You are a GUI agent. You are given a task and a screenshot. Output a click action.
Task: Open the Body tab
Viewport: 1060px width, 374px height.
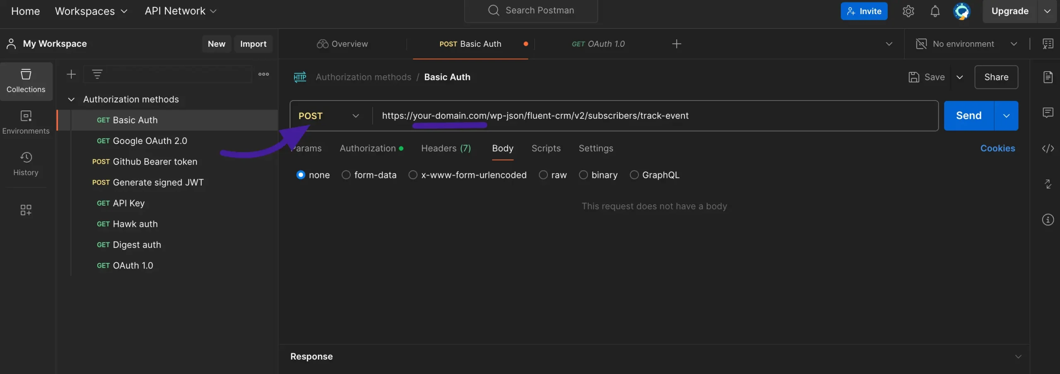pyautogui.click(x=502, y=148)
